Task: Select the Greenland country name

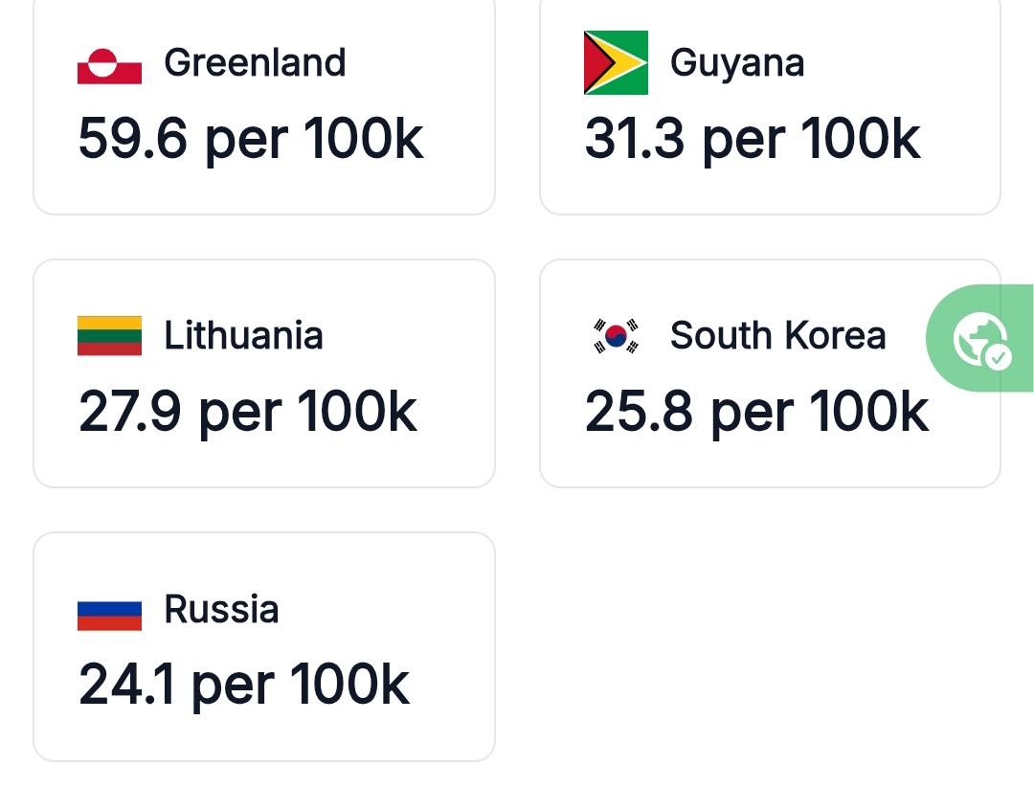Action: point(255,63)
